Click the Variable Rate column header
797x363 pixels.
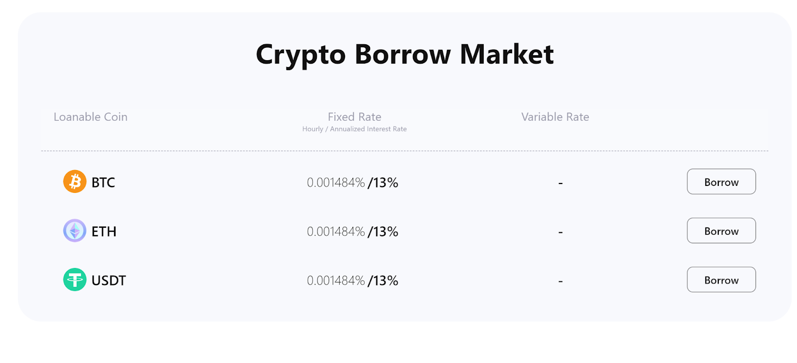[555, 117]
